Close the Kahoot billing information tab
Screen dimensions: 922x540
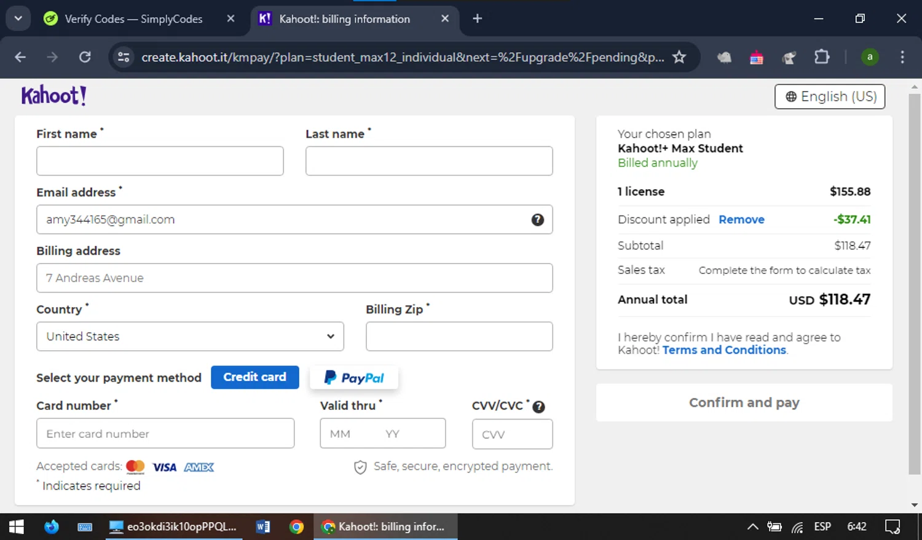[445, 18]
